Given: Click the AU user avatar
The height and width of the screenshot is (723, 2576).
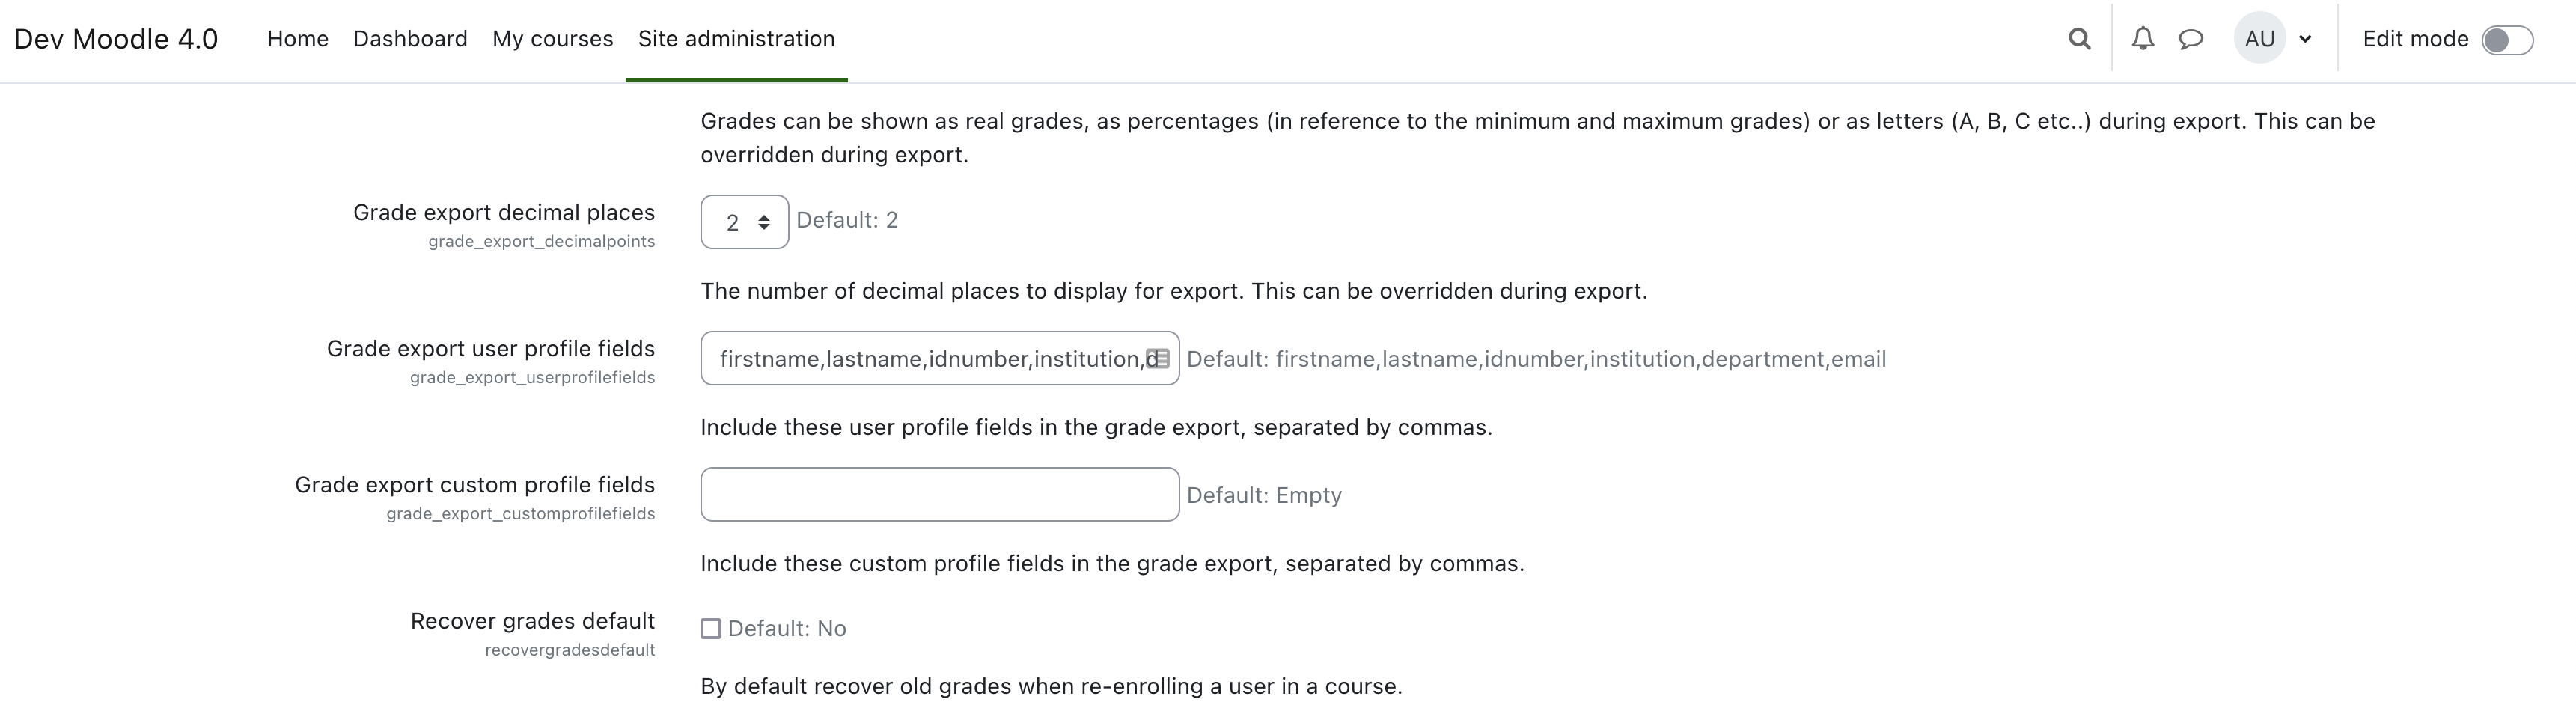Looking at the screenshot, I should coord(2260,39).
